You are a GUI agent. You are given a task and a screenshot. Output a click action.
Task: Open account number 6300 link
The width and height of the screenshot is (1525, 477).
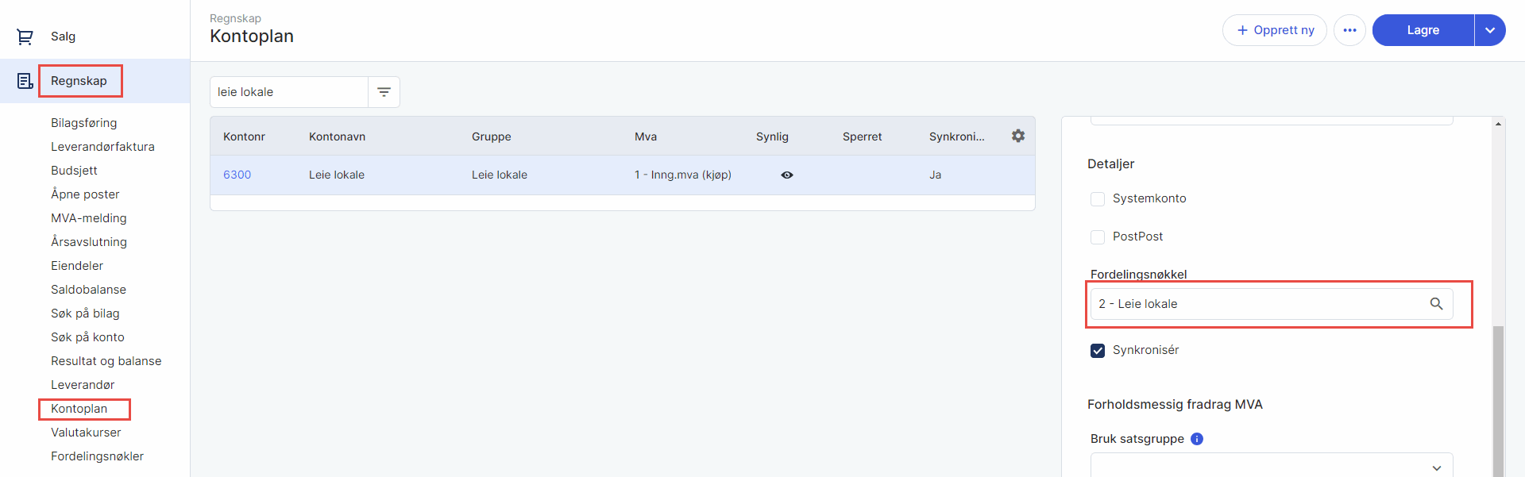237,175
